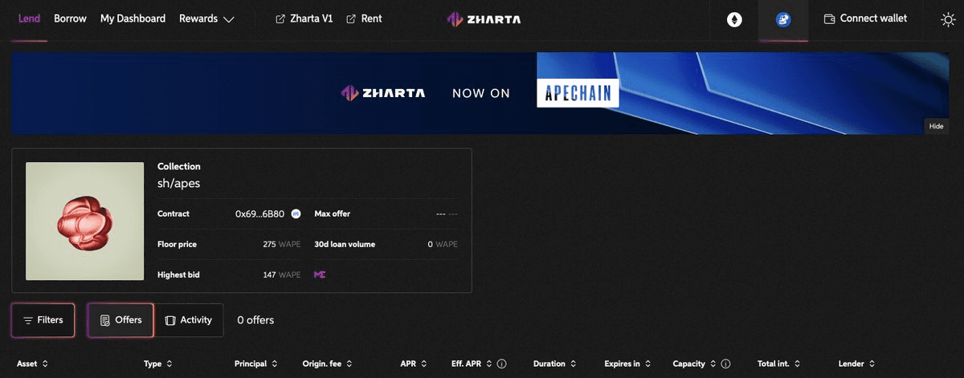Sort the table by Type
The image size is (964, 378).
point(158,364)
